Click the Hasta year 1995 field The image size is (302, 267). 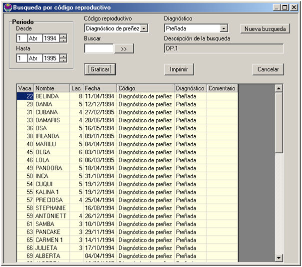[51, 58]
